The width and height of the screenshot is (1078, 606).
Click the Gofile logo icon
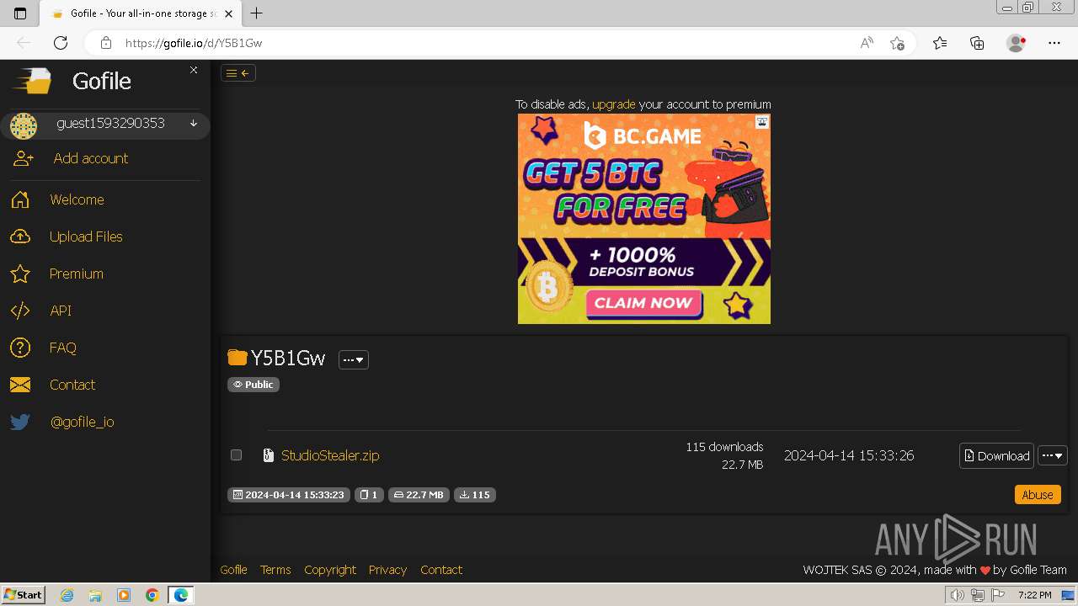[32, 81]
